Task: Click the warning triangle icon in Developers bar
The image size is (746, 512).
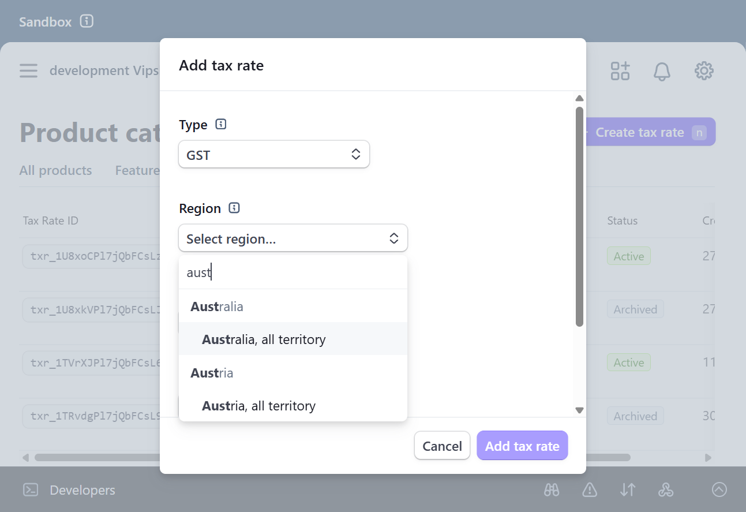Action: [x=590, y=489]
